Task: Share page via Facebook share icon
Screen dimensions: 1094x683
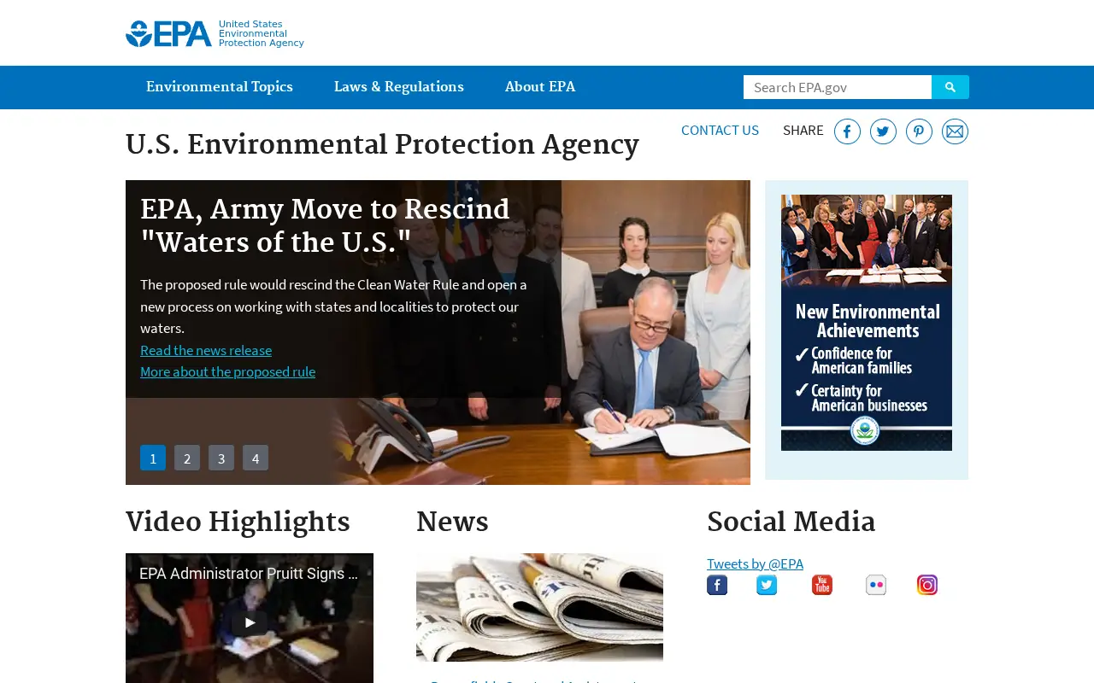Action: (x=847, y=131)
